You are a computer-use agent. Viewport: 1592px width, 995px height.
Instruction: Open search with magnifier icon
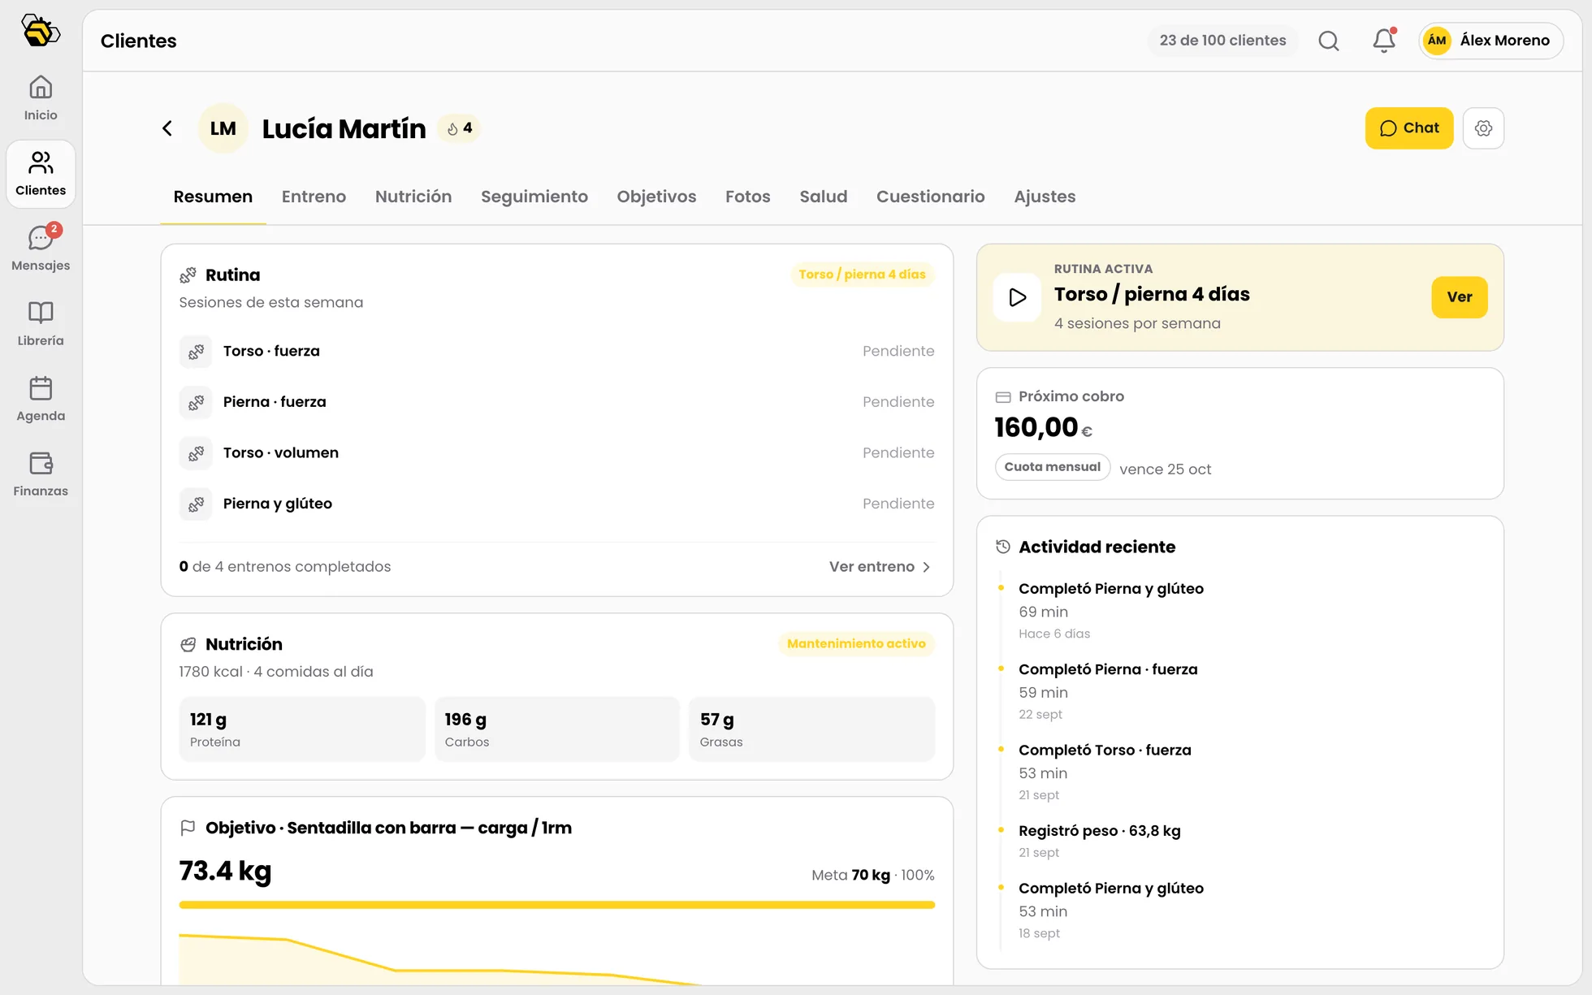pos(1329,41)
